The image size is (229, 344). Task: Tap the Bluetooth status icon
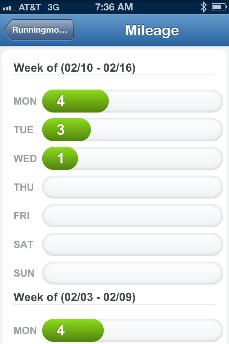coord(204,7)
